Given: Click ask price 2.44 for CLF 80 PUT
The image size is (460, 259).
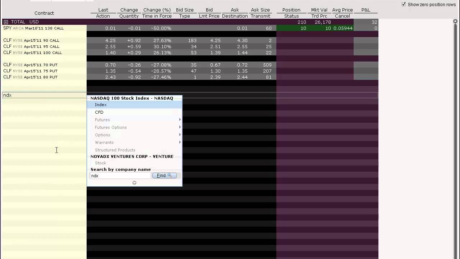Looking at the screenshot, I should [242, 77].
